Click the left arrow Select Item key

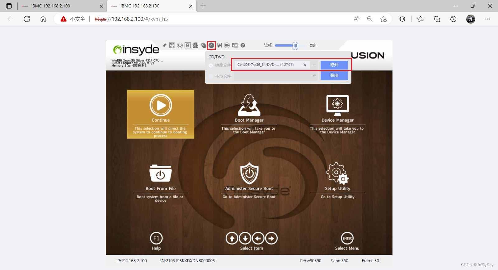pyautogui.click(x=258, y=238)
